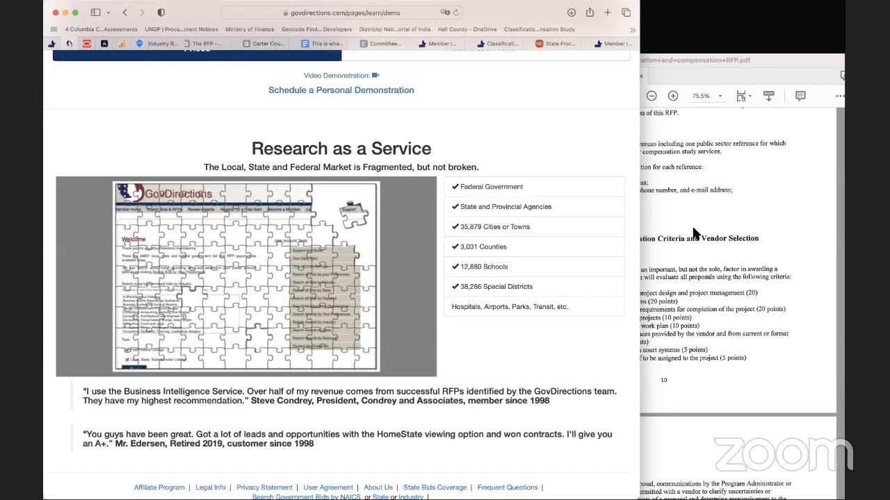Viewport: 890px width, 500px height.
Task: Switch to the black square icon pinned tab
Action: (104, 44)
